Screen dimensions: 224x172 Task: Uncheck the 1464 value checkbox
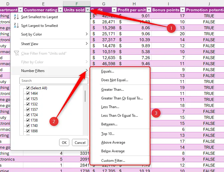point(28,93)
